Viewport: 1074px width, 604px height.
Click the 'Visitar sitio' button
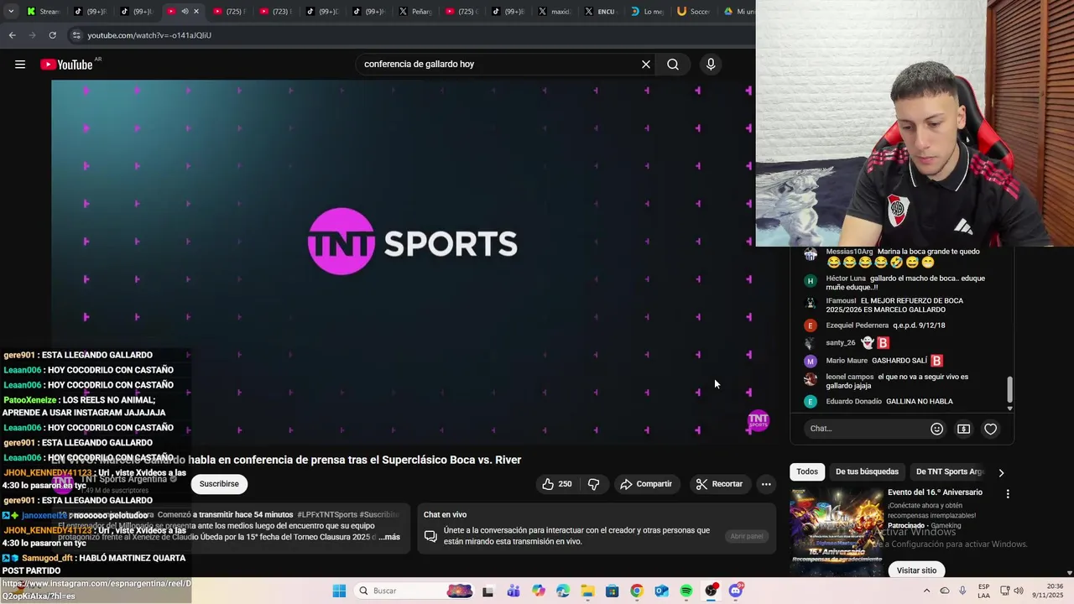click(x=916, y=570)
